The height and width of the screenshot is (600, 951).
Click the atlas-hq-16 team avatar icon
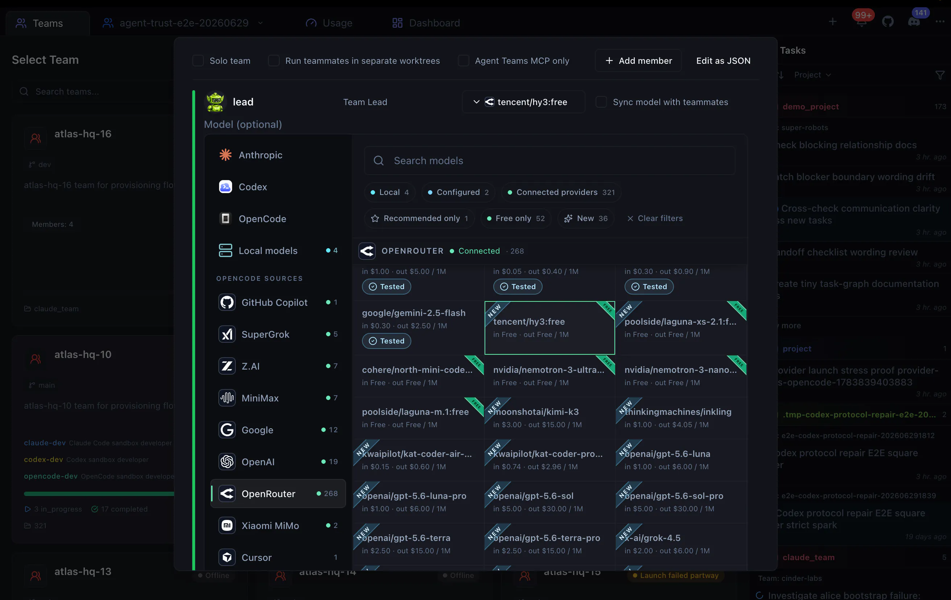[x=36, y=138]
